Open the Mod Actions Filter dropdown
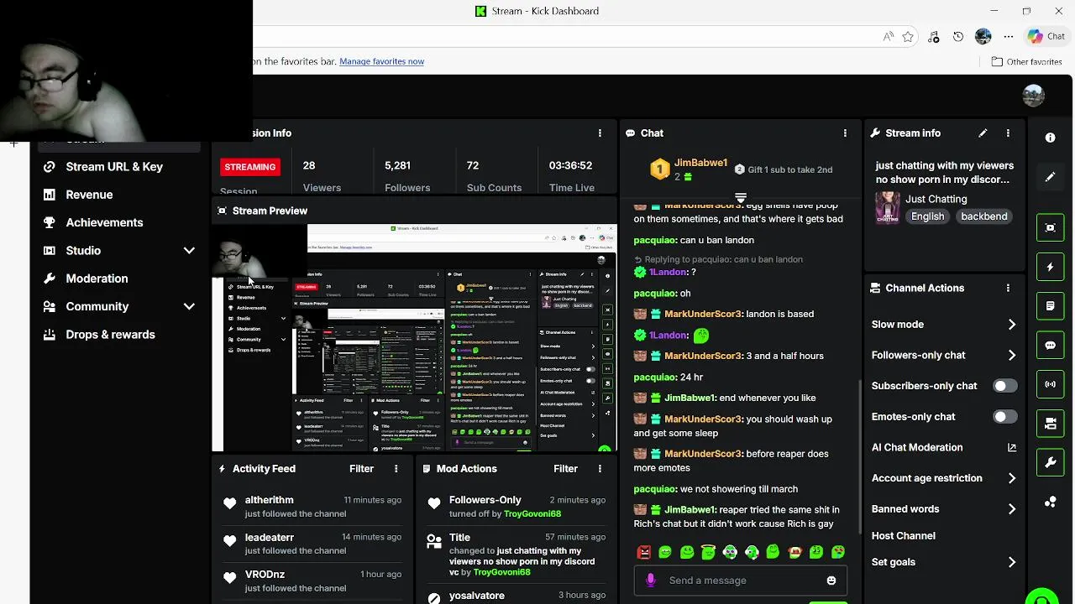1075x604 pixels. (x=565, y=469)
